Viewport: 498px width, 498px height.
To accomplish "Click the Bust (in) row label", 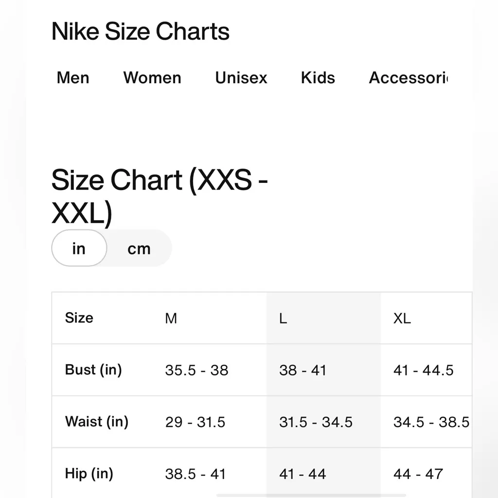I will pos(93,370).
